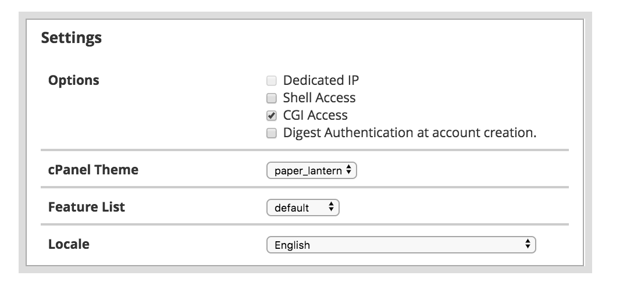
Task: Click the arrows at the English selector's right edge
Action: [x=528, y=245]
